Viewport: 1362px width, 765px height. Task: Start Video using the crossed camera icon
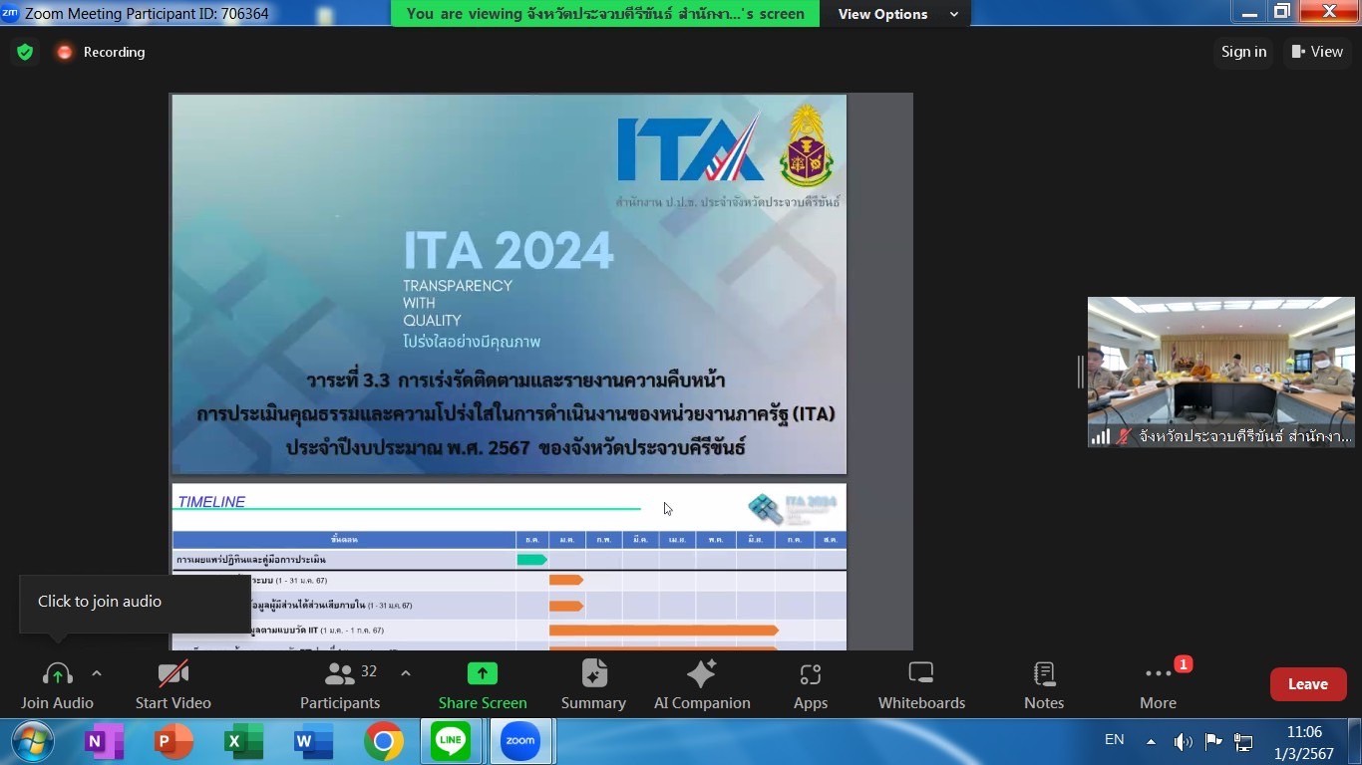click(x=173, y=674)
